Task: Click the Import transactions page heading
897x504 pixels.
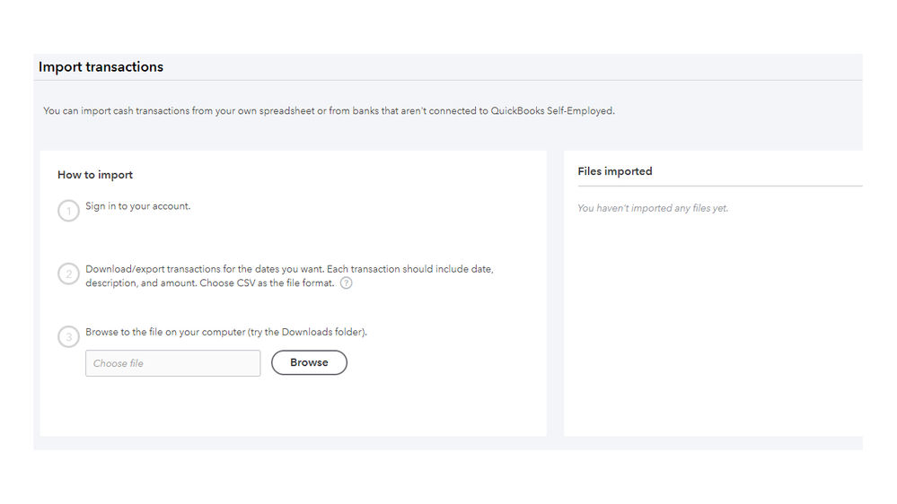Action: pyautogui.click(x=101, y=67)
